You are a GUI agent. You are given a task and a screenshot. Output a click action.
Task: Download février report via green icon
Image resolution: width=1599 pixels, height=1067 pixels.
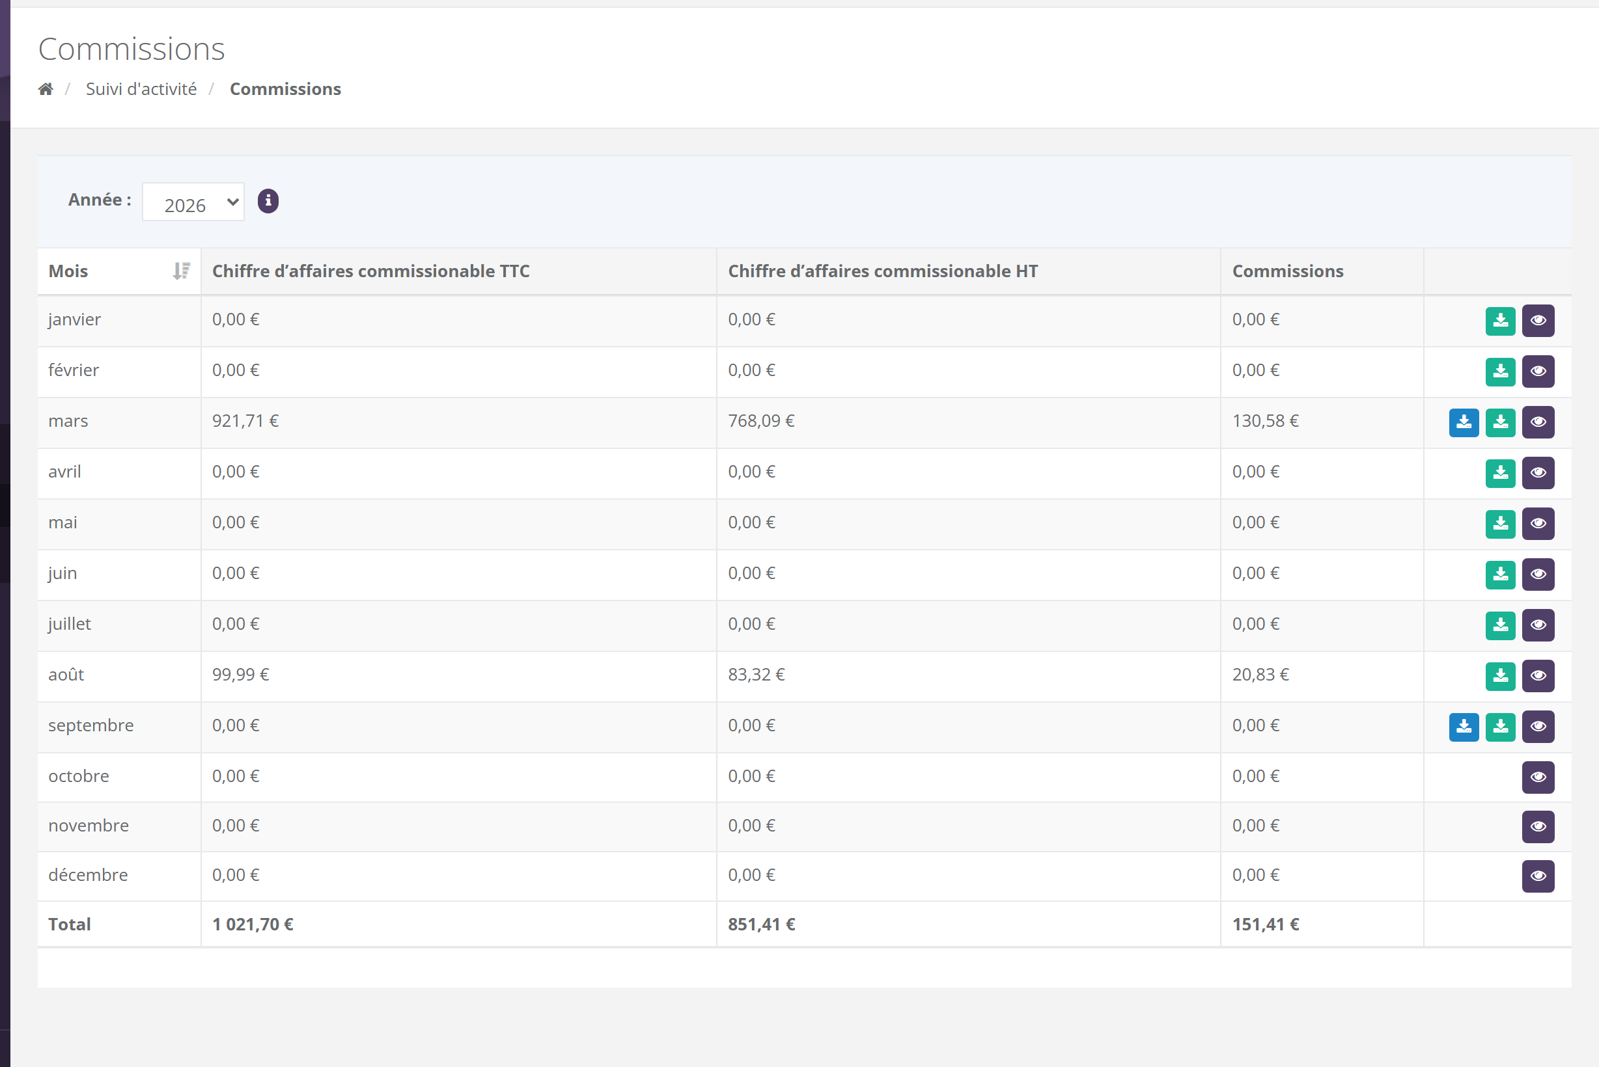tap(1500, 371)
